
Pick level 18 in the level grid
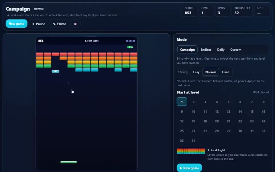pos(193,121)
